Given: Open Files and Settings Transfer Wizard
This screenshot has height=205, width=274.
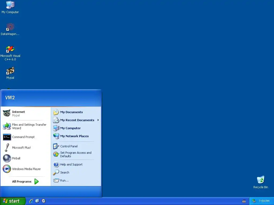Looking at the screenshot, I should point(26,126).
